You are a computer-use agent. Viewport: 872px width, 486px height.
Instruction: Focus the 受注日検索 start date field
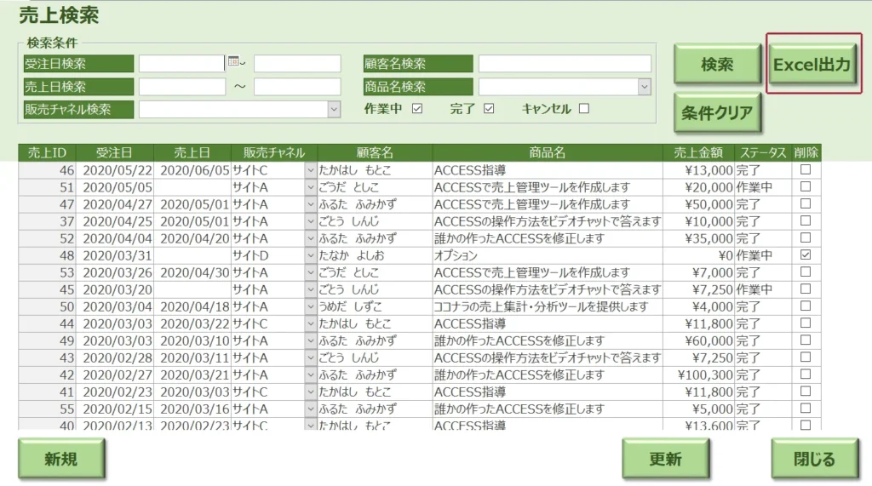(x=181, y=64)
